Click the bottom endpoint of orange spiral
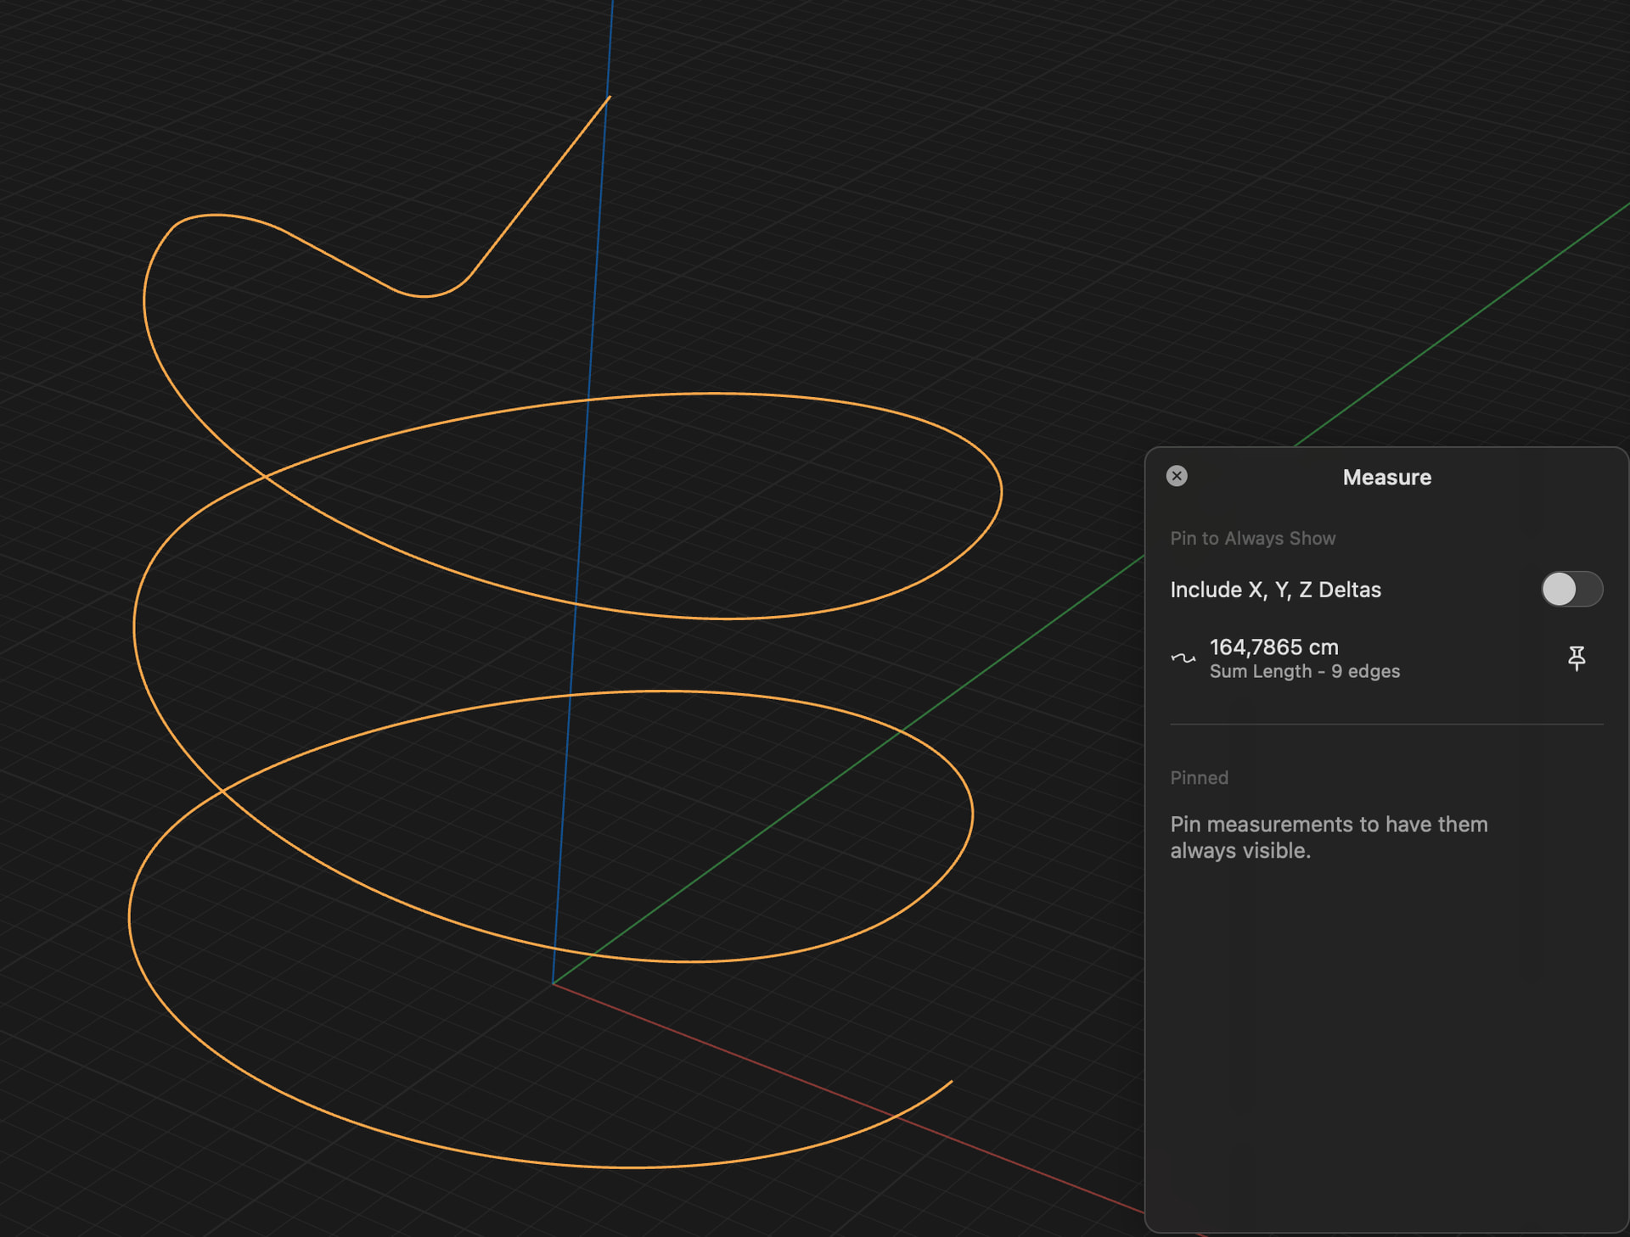1630x1237 pixels. coord(952,1082)
